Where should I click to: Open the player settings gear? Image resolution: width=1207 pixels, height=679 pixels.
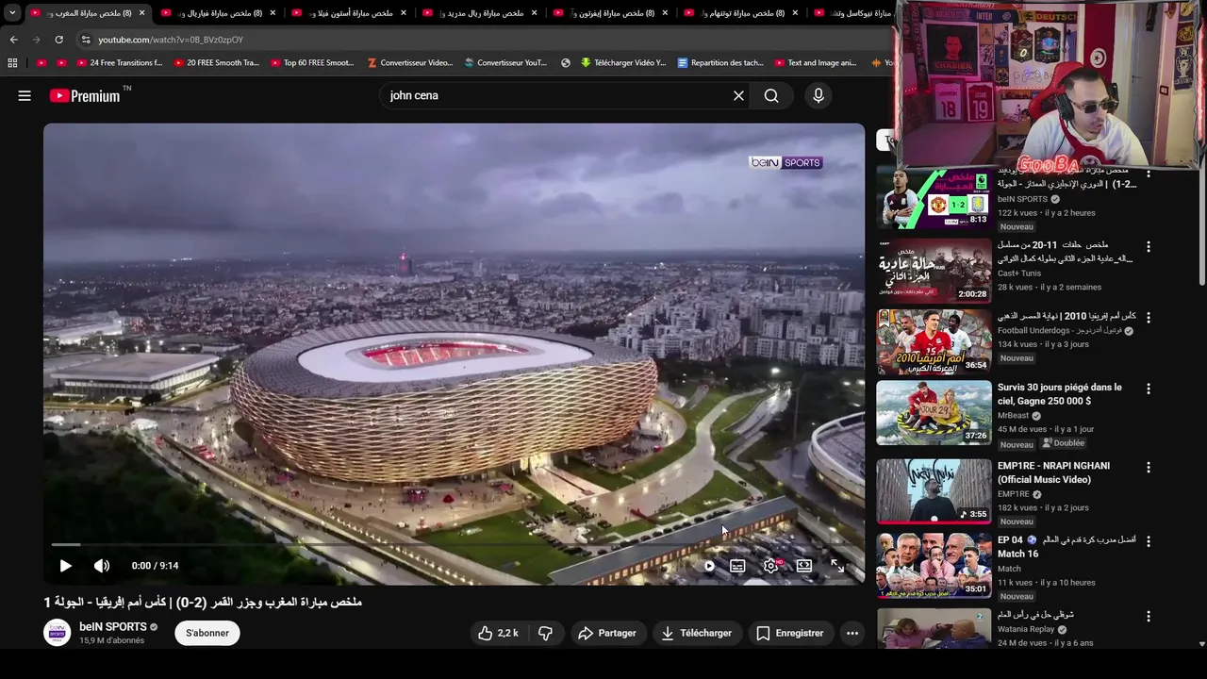[770, 566]
